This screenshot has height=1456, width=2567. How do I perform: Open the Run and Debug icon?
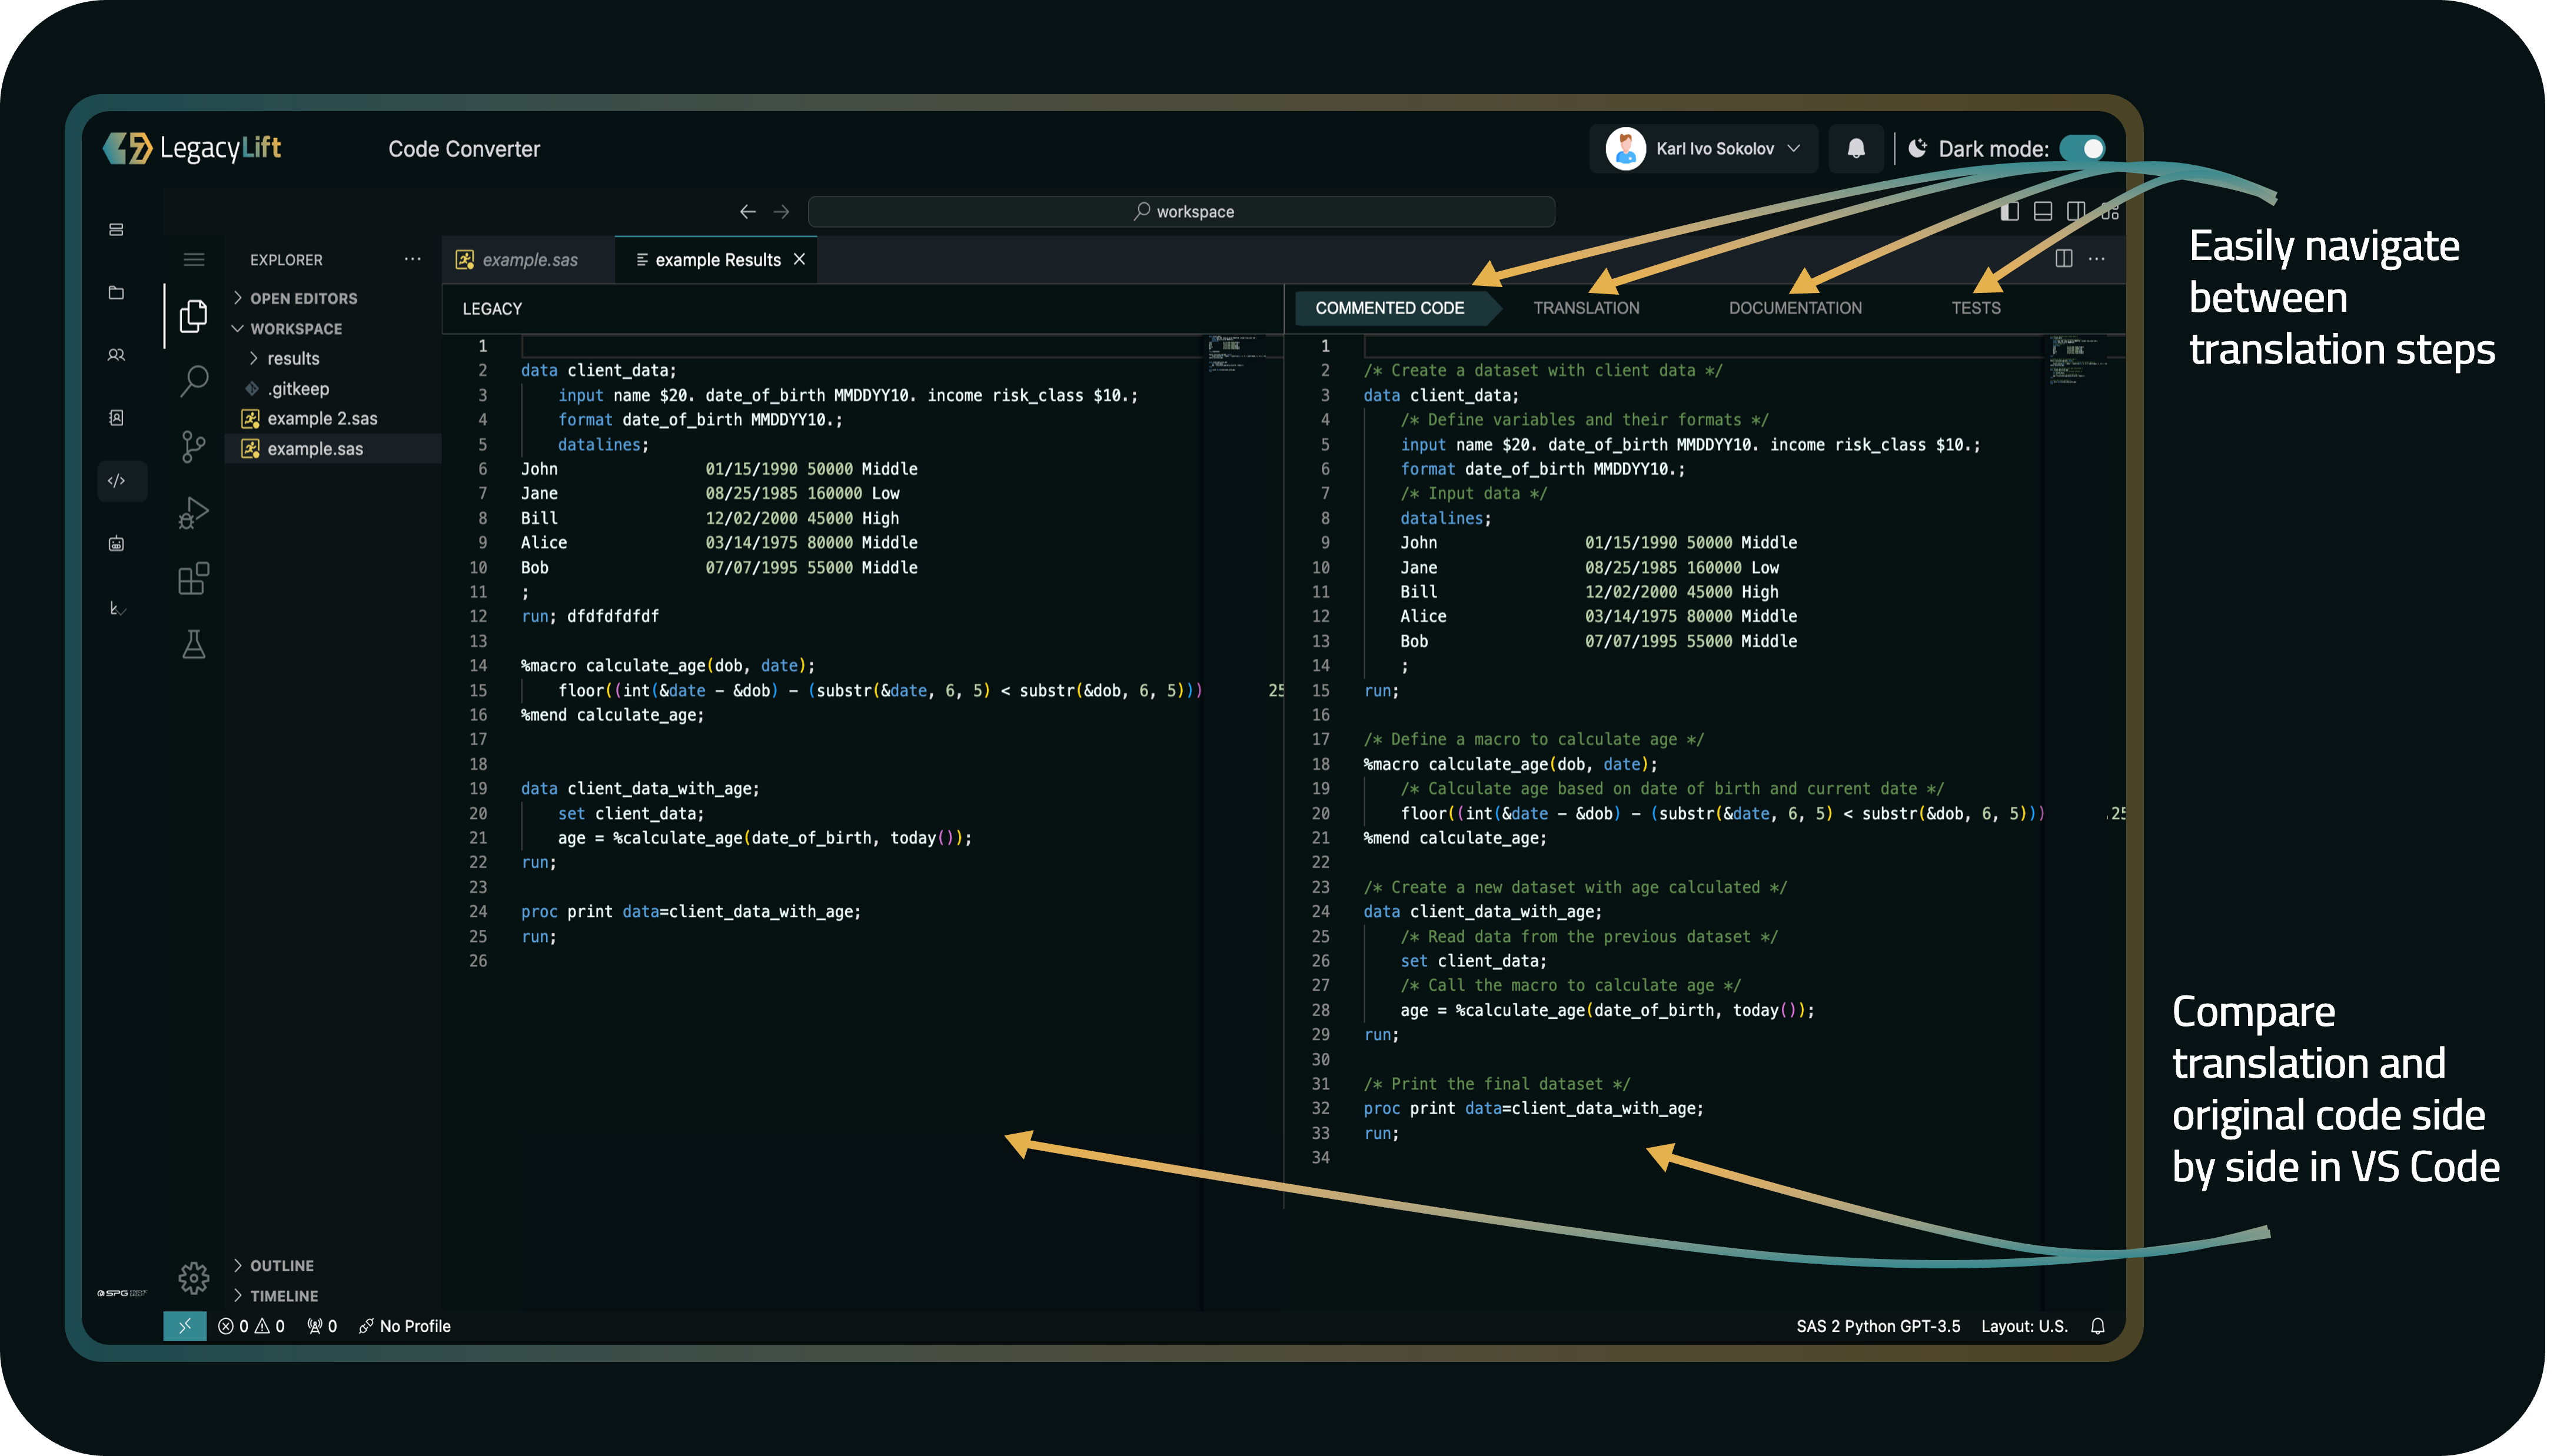pyautogui.click(x=193, y=513)
